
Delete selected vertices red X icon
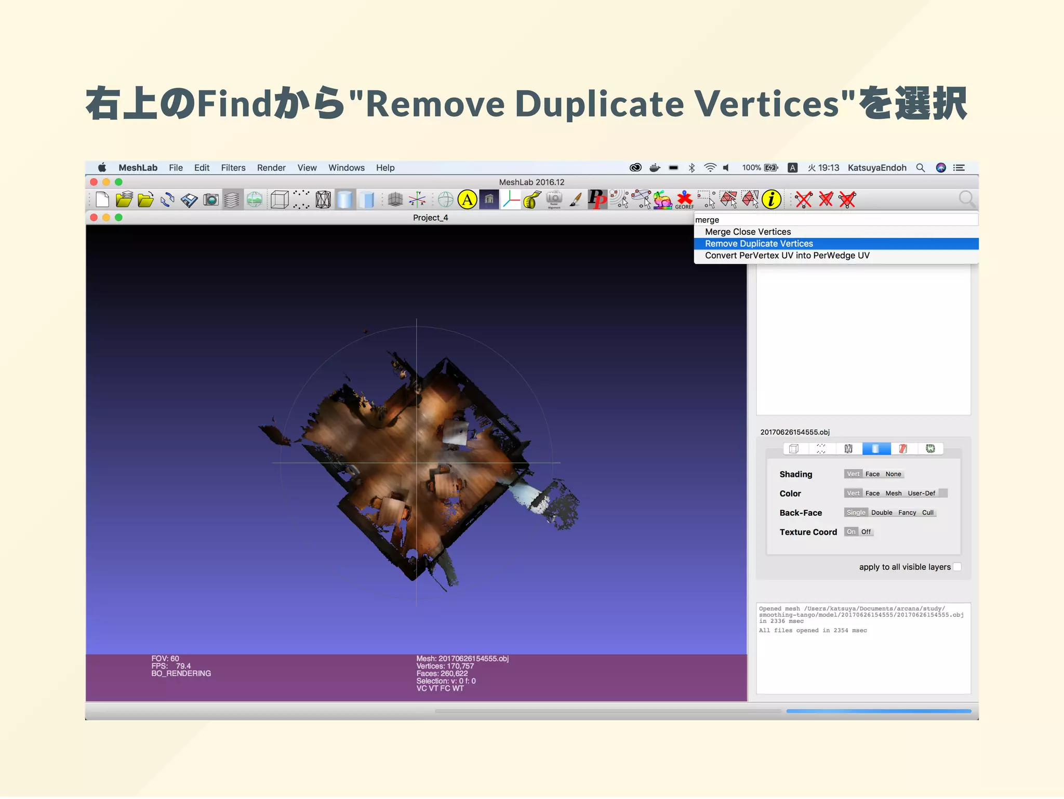804,200
